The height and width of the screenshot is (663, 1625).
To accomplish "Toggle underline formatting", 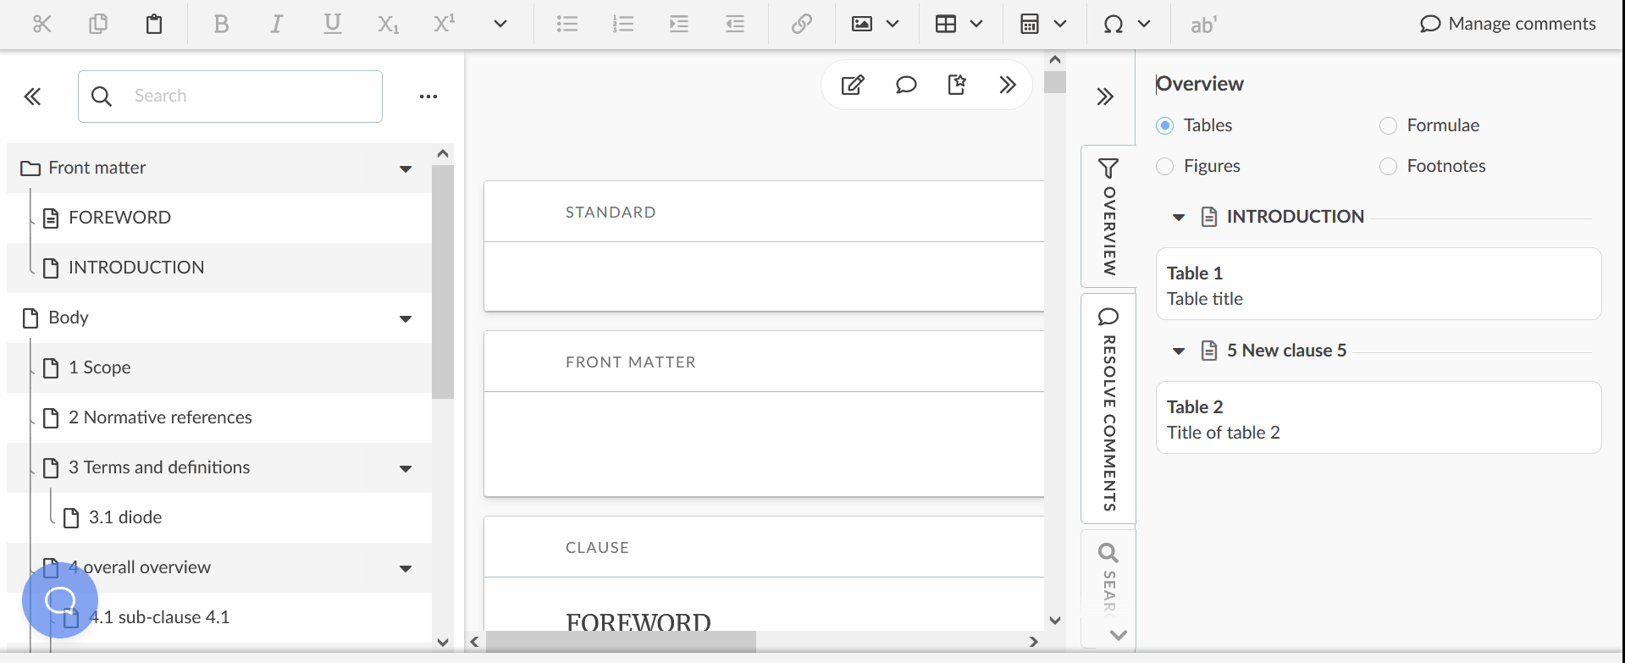I will [333, 24].
